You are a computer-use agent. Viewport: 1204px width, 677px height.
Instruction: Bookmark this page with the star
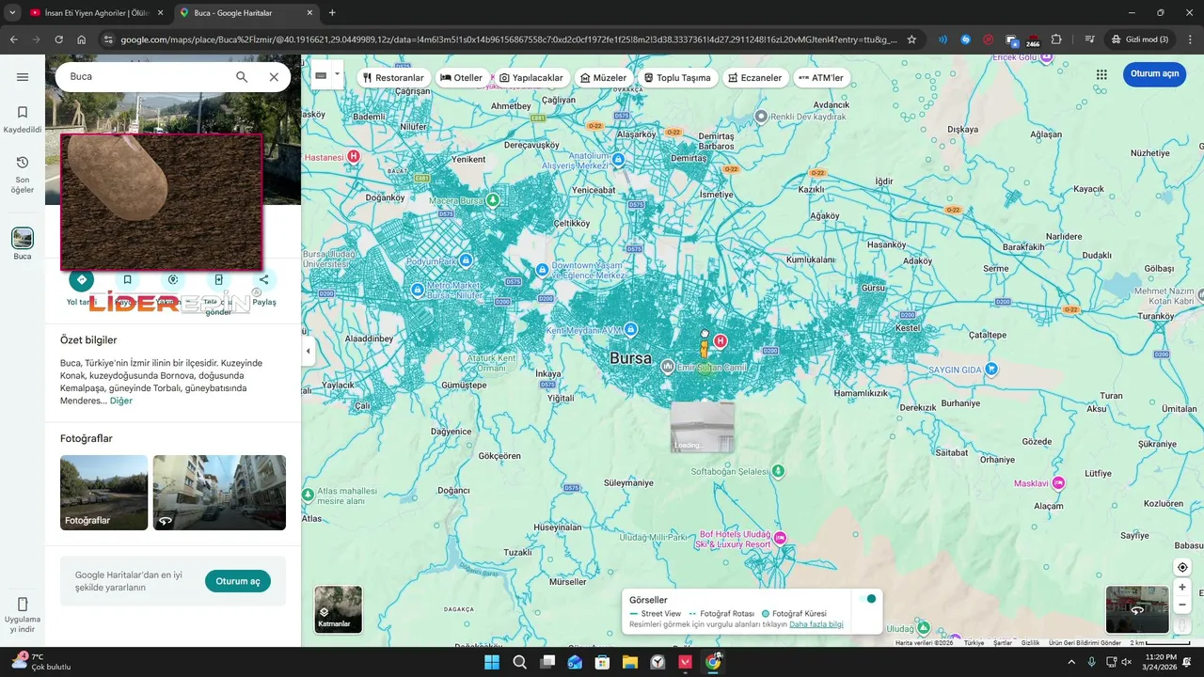911,39
